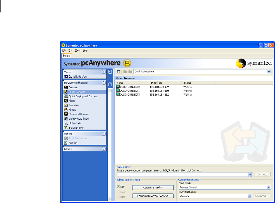Image resolution: width=275 pixels, height=203 pixels.
Task: Click the Command Queues label
Action: pos(79,114)
